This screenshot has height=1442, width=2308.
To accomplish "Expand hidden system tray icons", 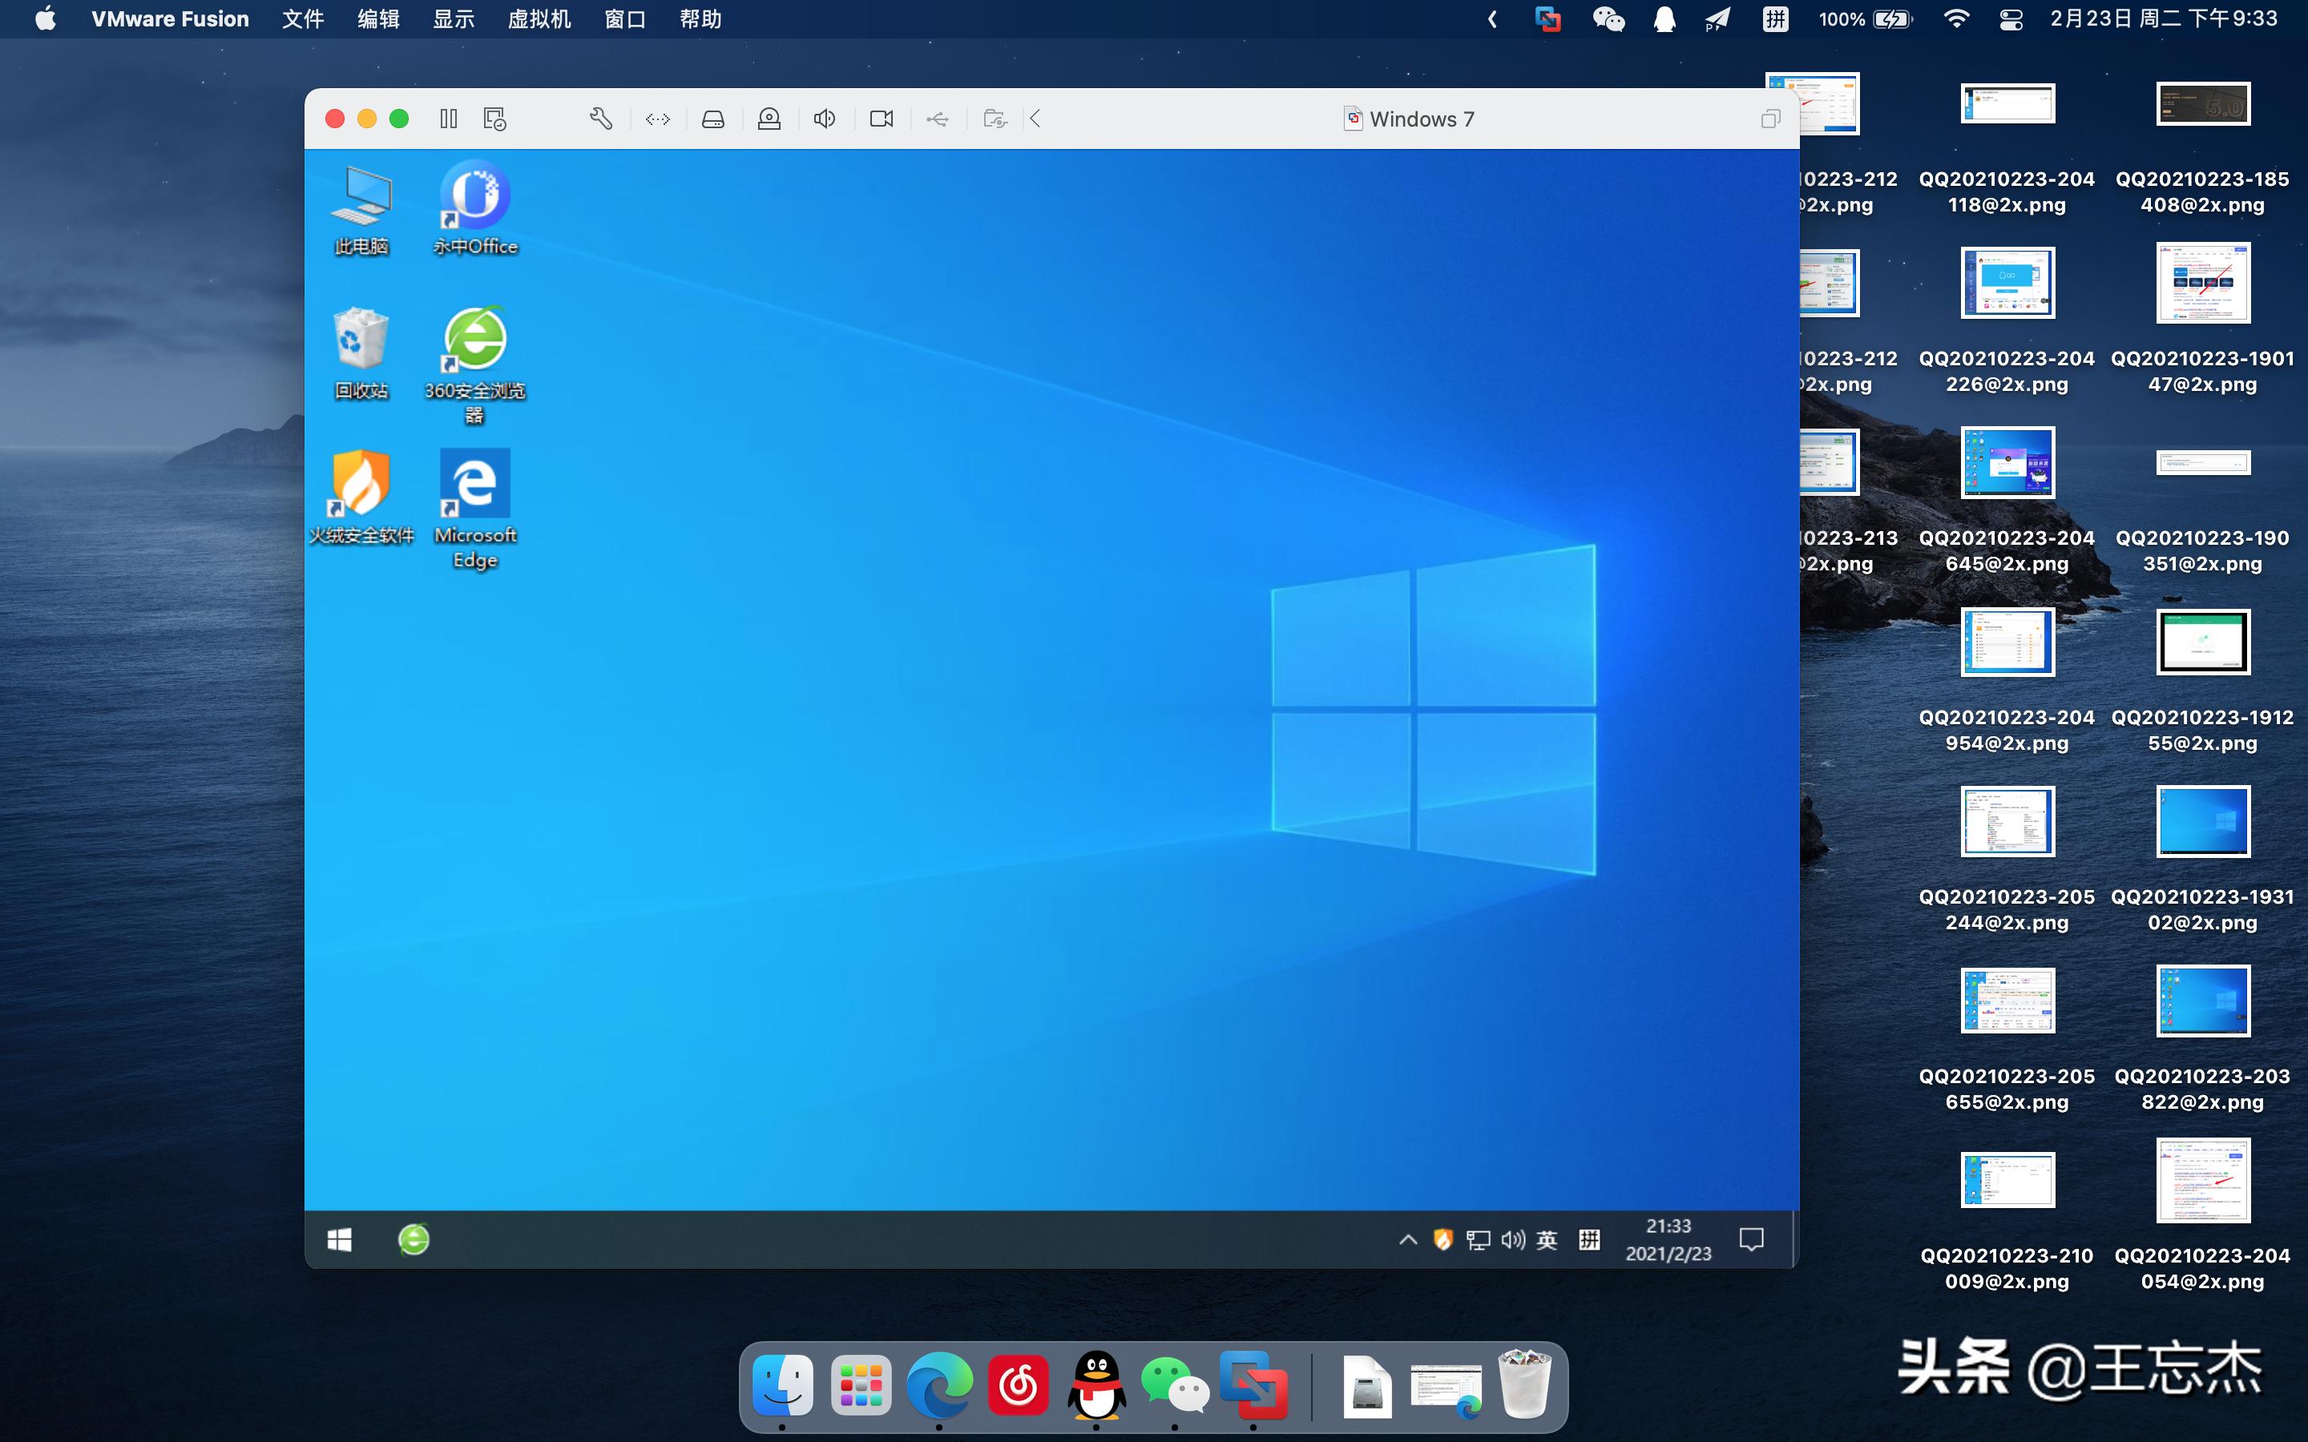I will point(1408,1239).
